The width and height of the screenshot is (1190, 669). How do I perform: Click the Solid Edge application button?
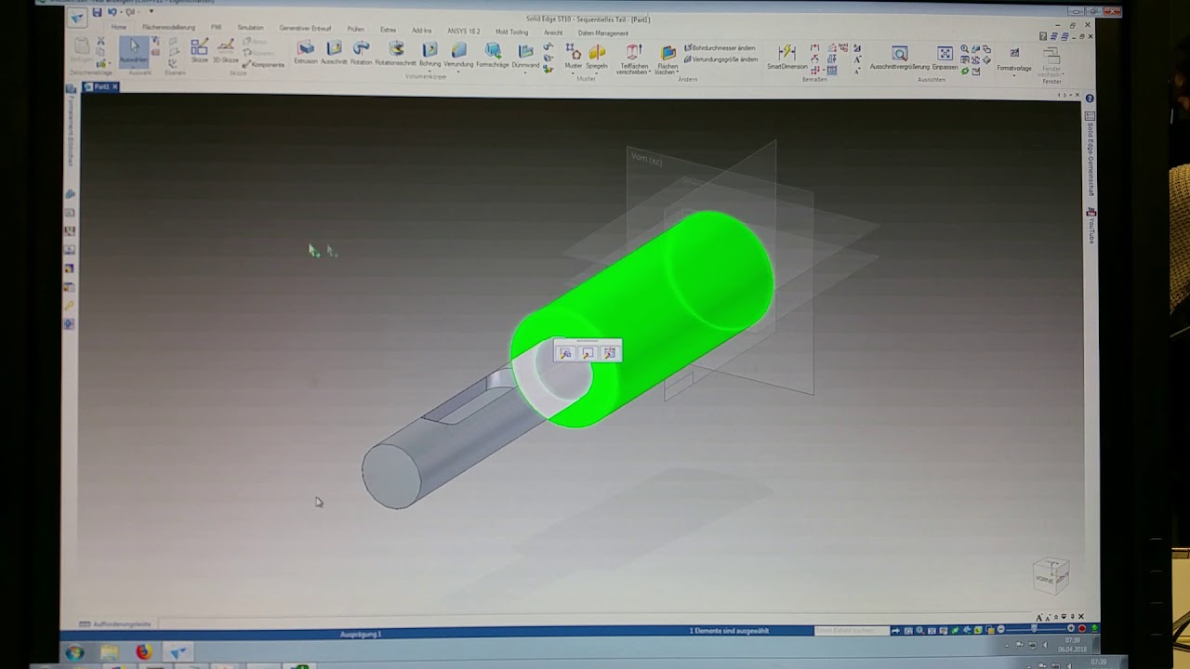77,17
